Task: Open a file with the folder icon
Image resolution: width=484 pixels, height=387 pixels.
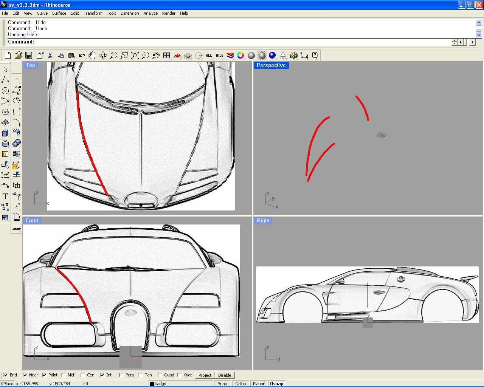Action: coord(18,56)
